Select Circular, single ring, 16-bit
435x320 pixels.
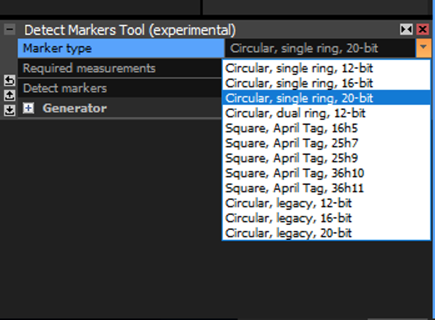point(299,82)
